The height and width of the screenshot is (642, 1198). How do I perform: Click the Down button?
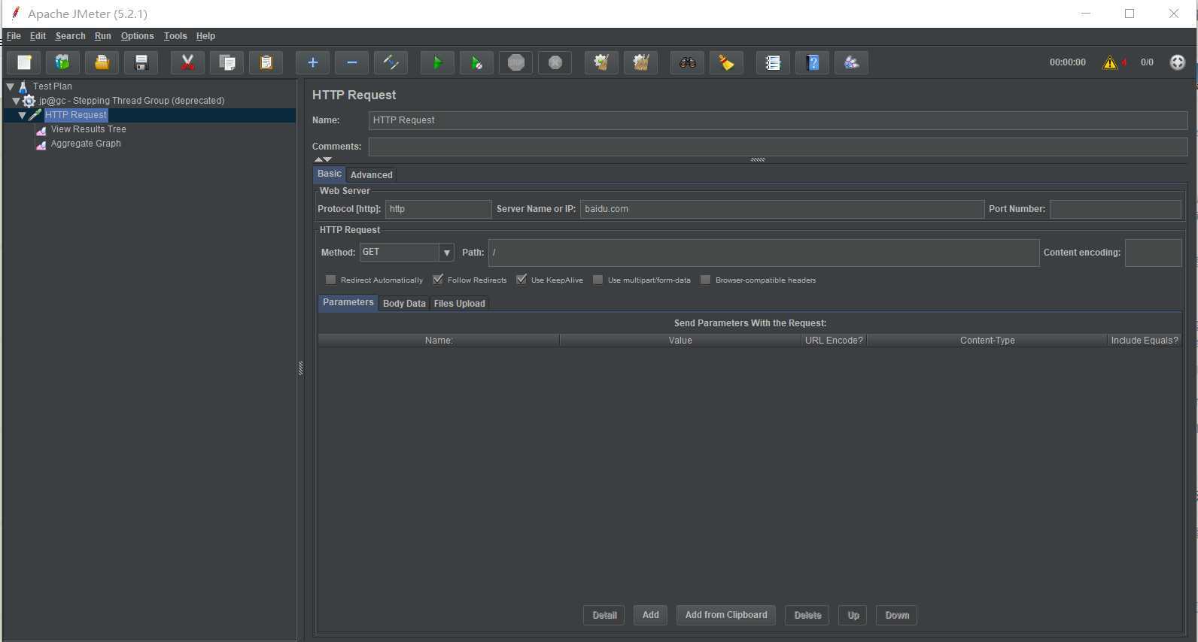point(897,615)
